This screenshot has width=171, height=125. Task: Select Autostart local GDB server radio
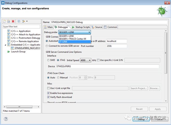tap(47, 41)
